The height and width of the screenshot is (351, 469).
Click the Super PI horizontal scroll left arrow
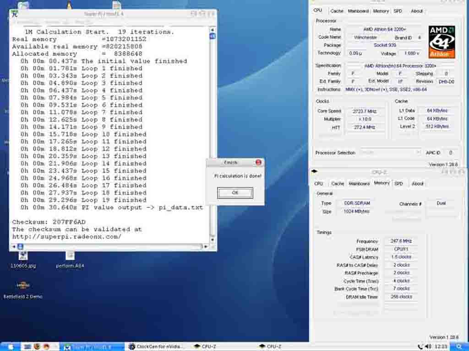click(x=14, y=246)
